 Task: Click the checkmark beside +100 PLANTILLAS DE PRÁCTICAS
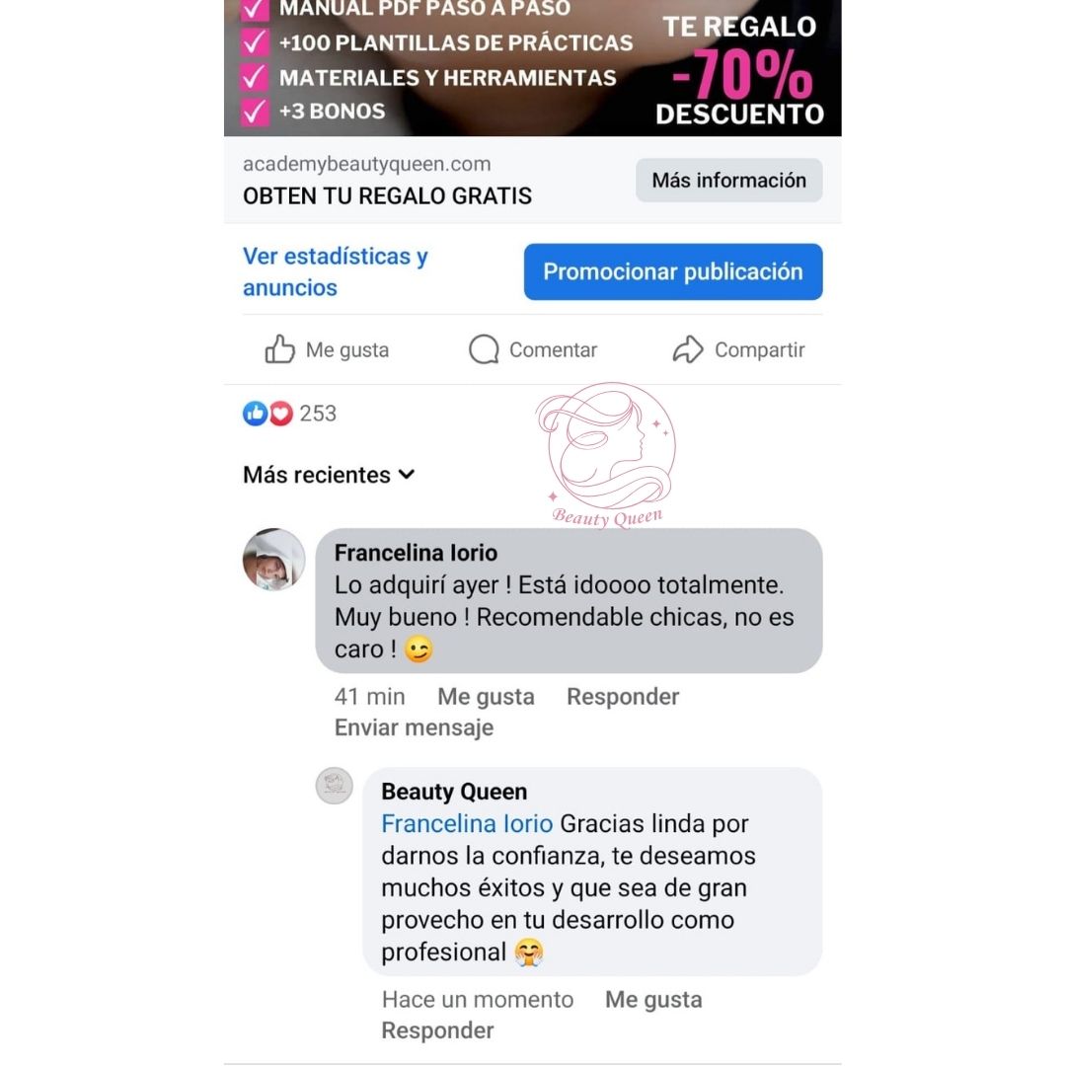[x=255, y=42]
